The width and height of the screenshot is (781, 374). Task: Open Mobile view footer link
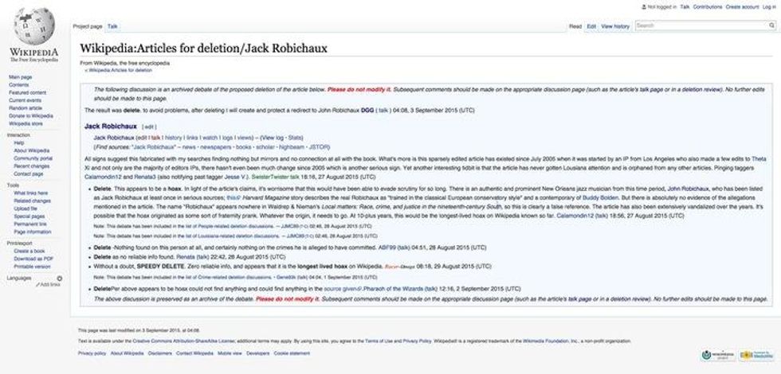(230, 353)
